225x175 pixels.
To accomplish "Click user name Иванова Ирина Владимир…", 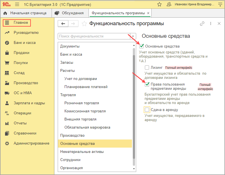I will [194, 4].
